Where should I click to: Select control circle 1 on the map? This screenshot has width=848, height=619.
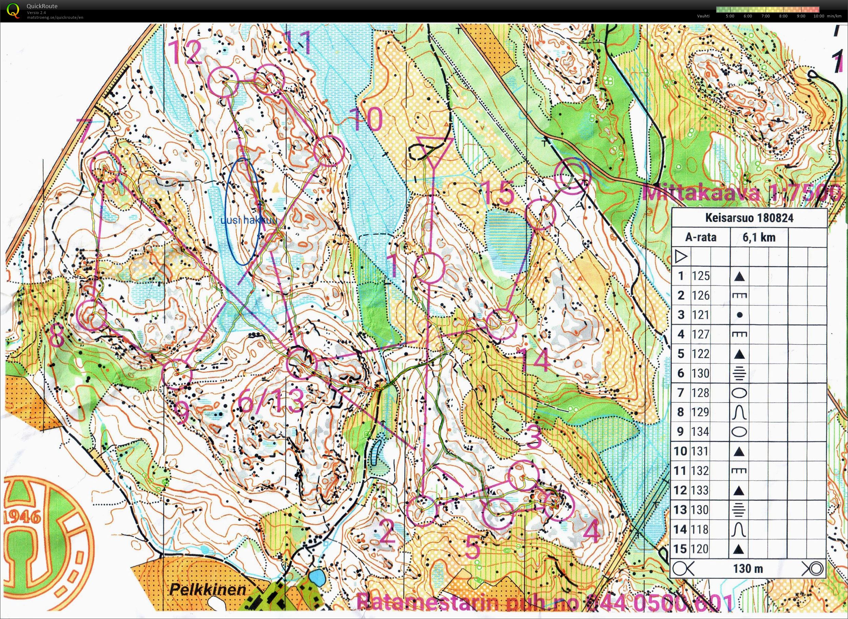pos(430,268)
